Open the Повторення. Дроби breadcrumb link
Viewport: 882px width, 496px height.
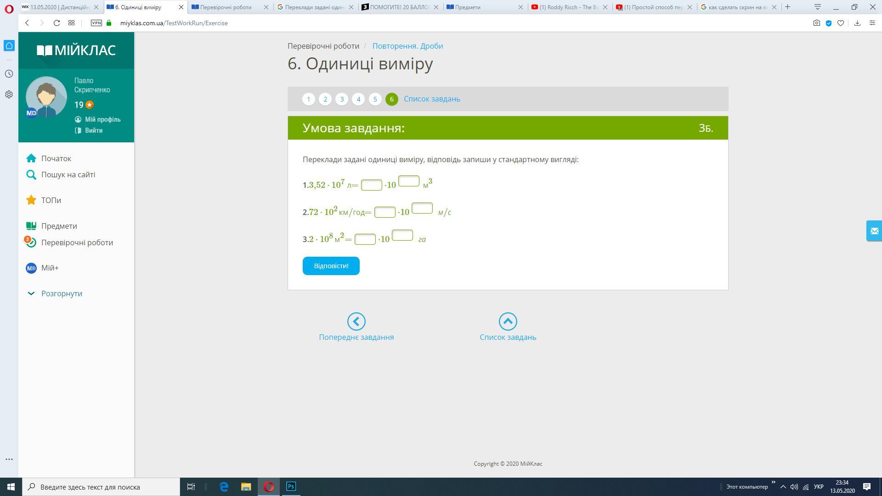pyautogui.click(x=407, y=46)
